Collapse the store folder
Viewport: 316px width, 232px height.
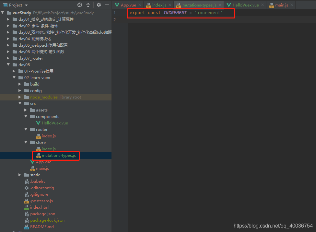25,142
